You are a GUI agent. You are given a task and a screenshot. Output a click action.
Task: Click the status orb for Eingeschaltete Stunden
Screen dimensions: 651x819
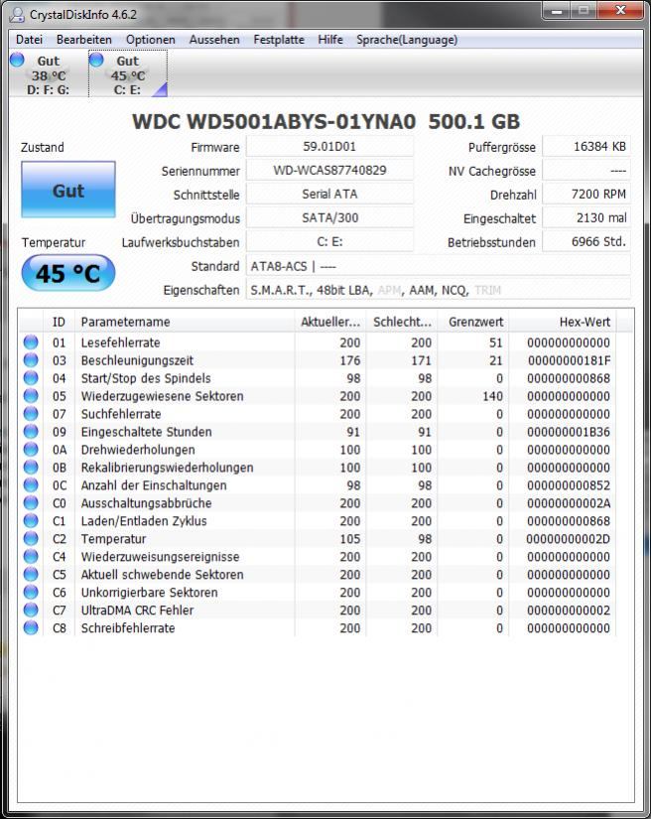coord(31,432)
